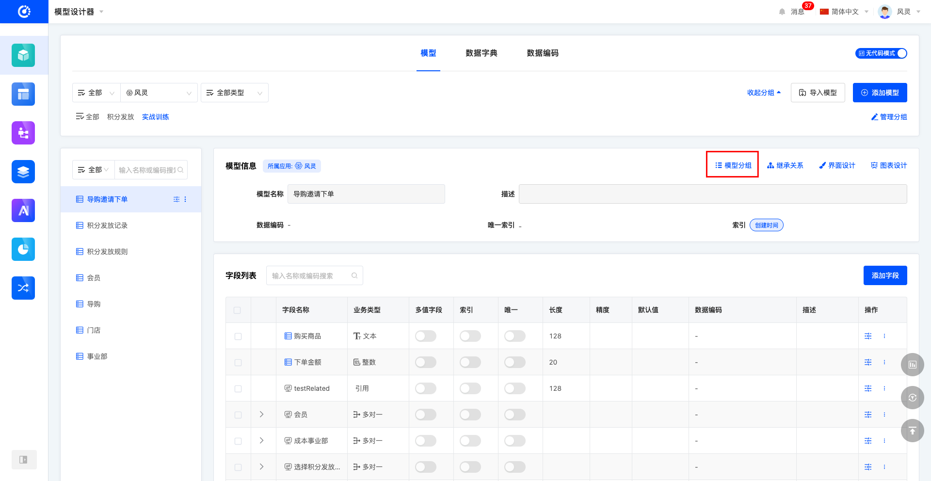
Task: Expand the 会员 field row
Action: click(261, 415)
